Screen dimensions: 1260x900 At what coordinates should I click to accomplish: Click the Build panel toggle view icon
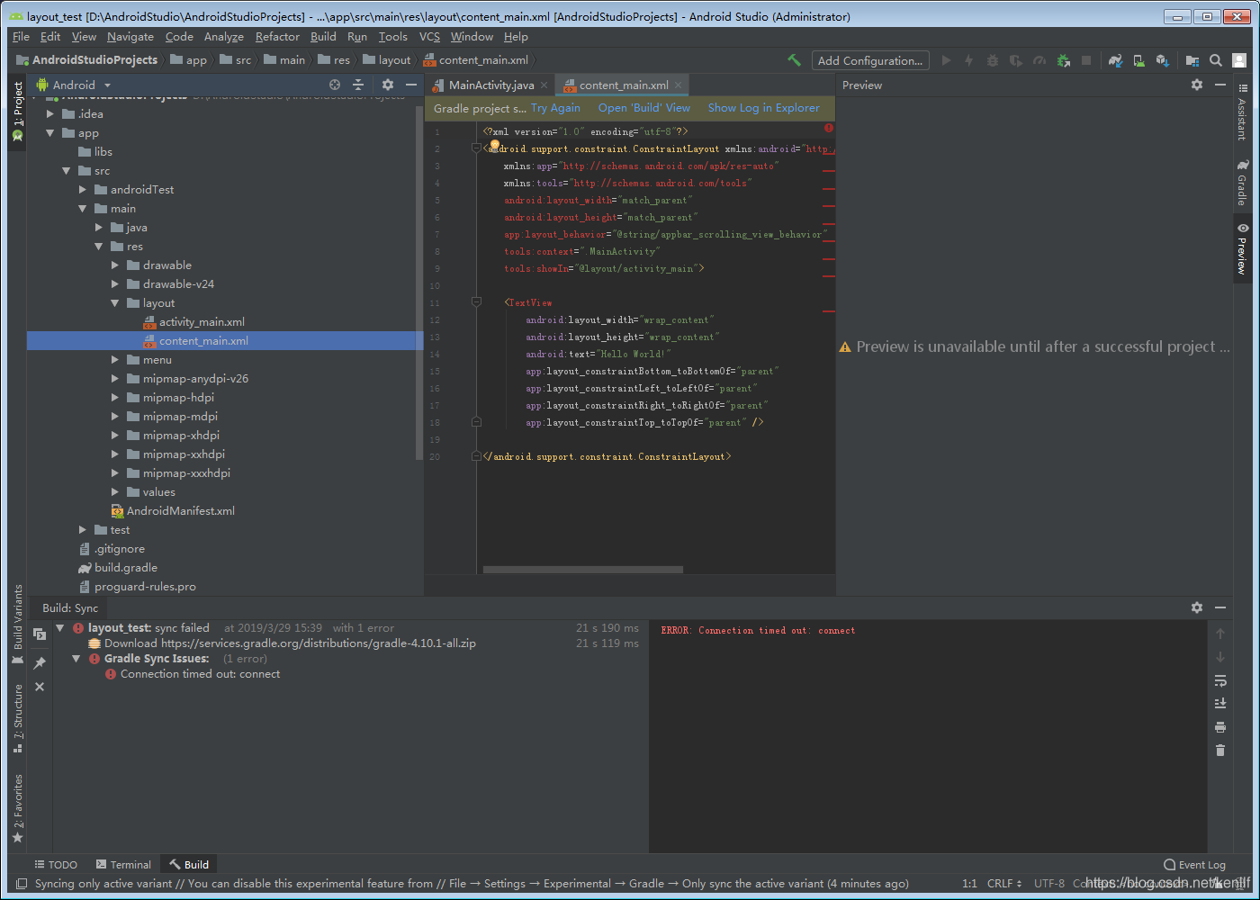(40, 634)
